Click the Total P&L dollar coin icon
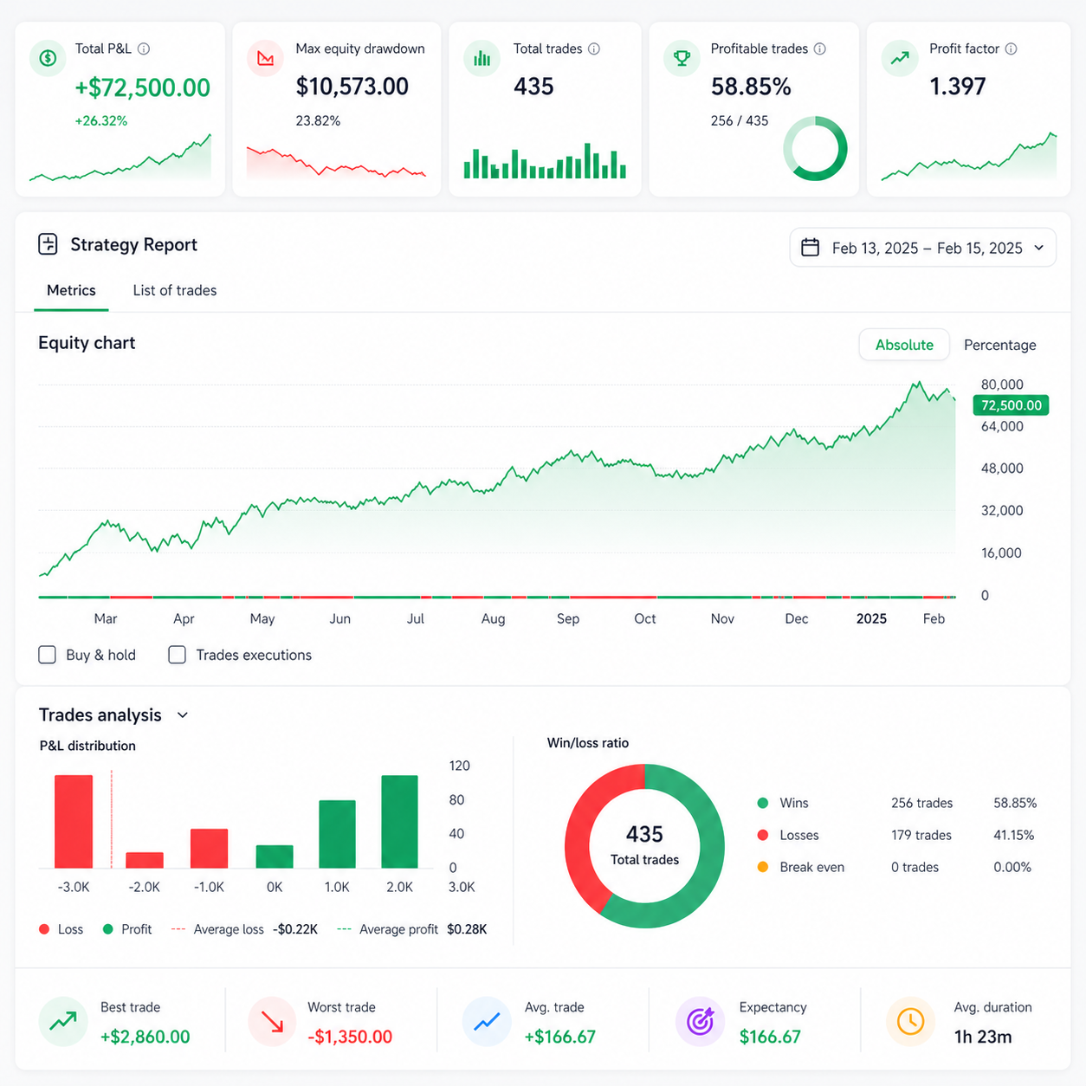This screenshot has height=1086, width=1086. tap(48, 58)
